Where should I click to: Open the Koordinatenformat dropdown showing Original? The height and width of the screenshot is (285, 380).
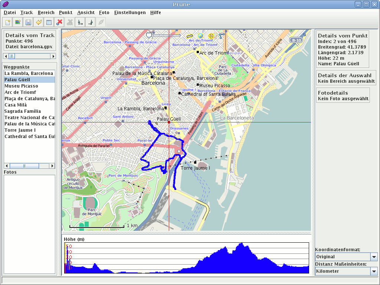(x=346, y=257)
